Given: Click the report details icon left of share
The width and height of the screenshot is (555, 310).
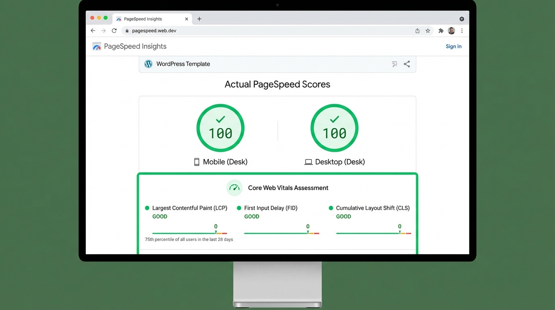Looking at the screenshot, I should click(x=394, y=64).
